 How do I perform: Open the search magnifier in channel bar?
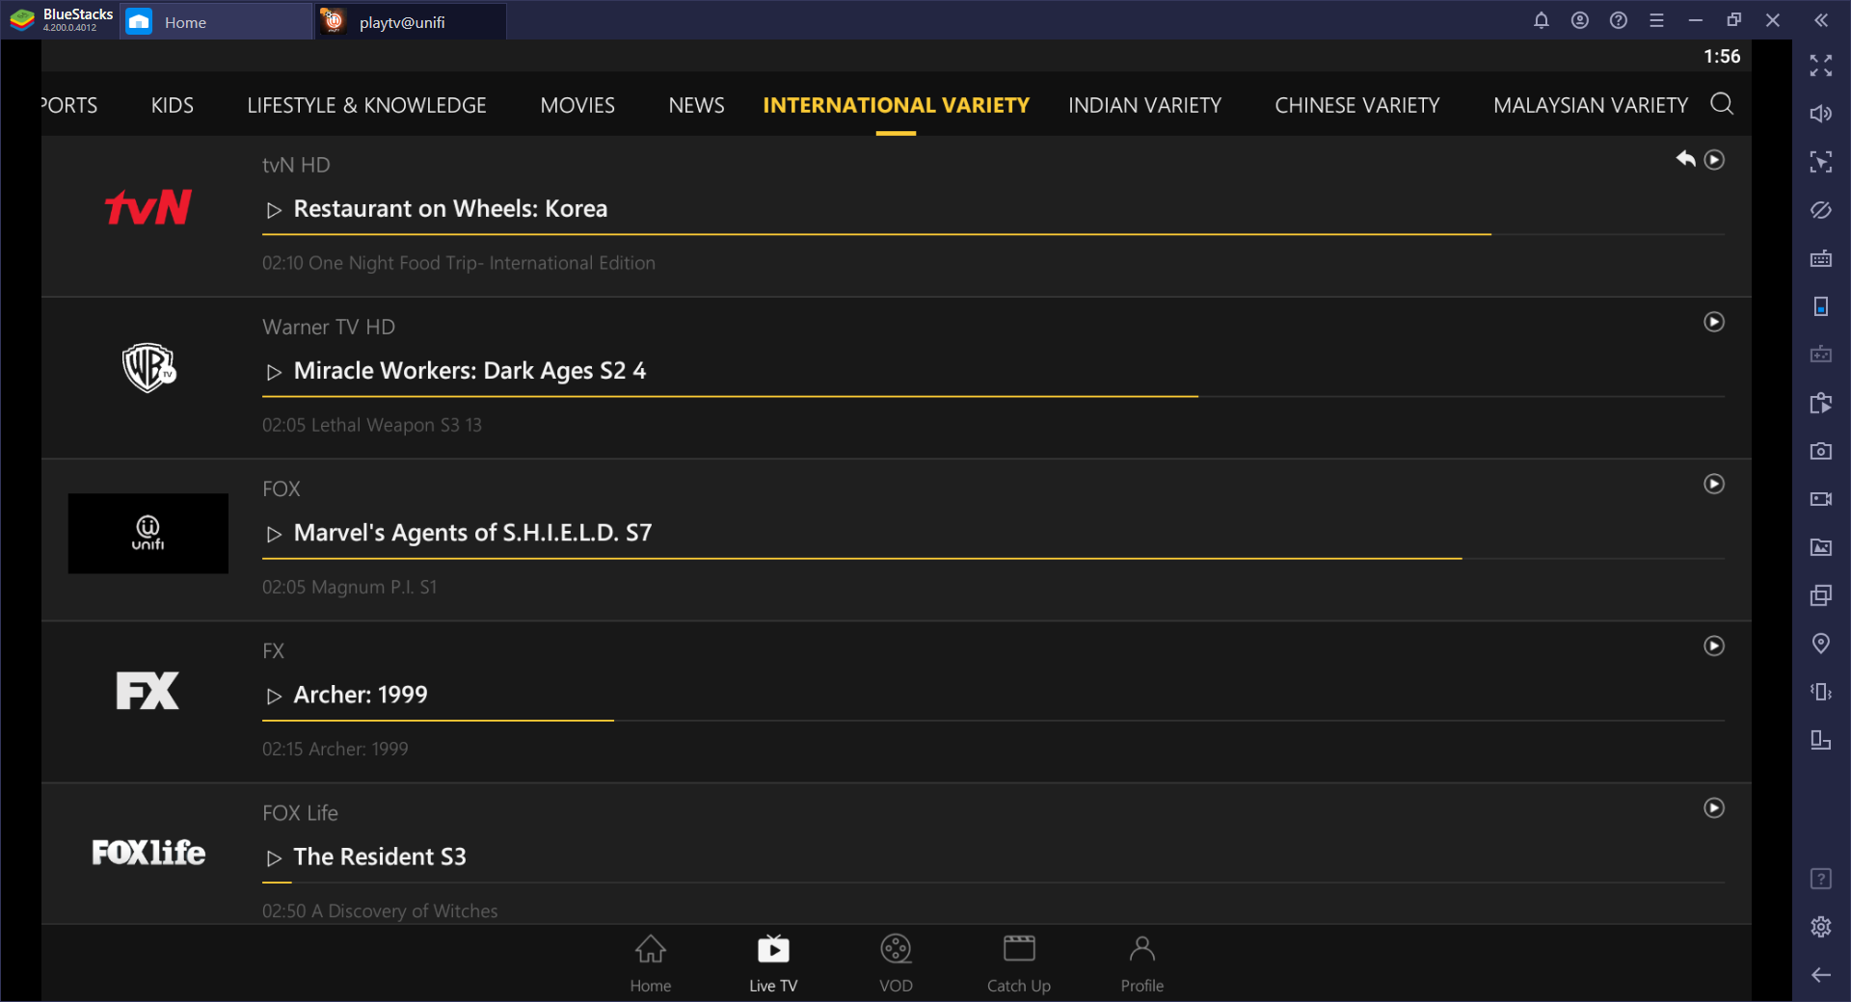1722,104
